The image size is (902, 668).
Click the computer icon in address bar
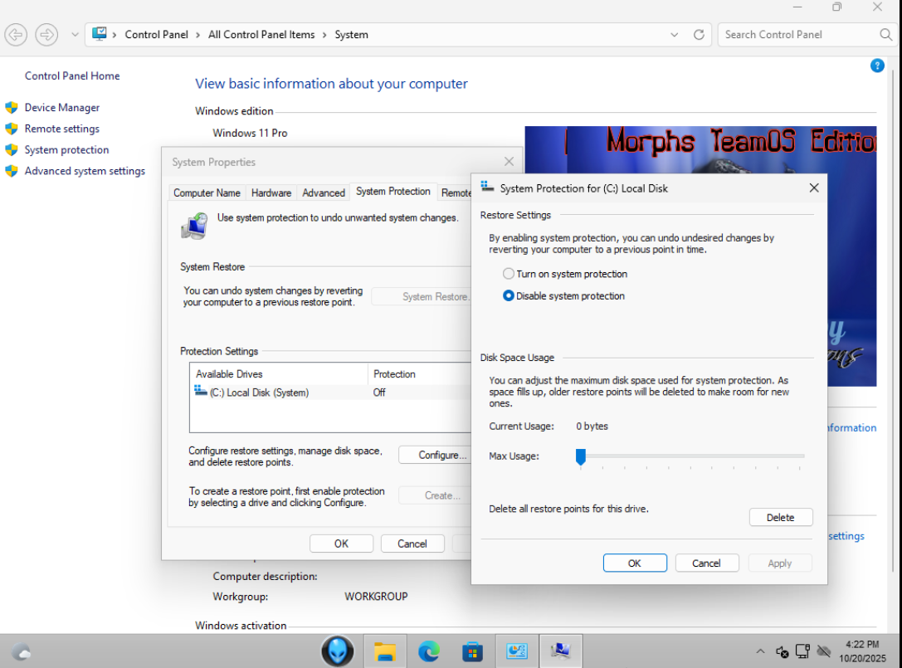pos(100,34)
